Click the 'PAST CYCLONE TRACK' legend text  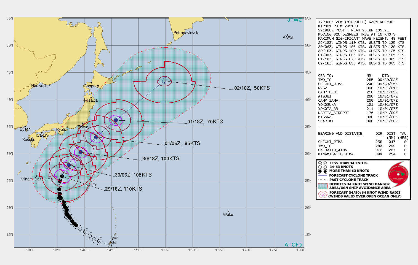pos(349,180)
